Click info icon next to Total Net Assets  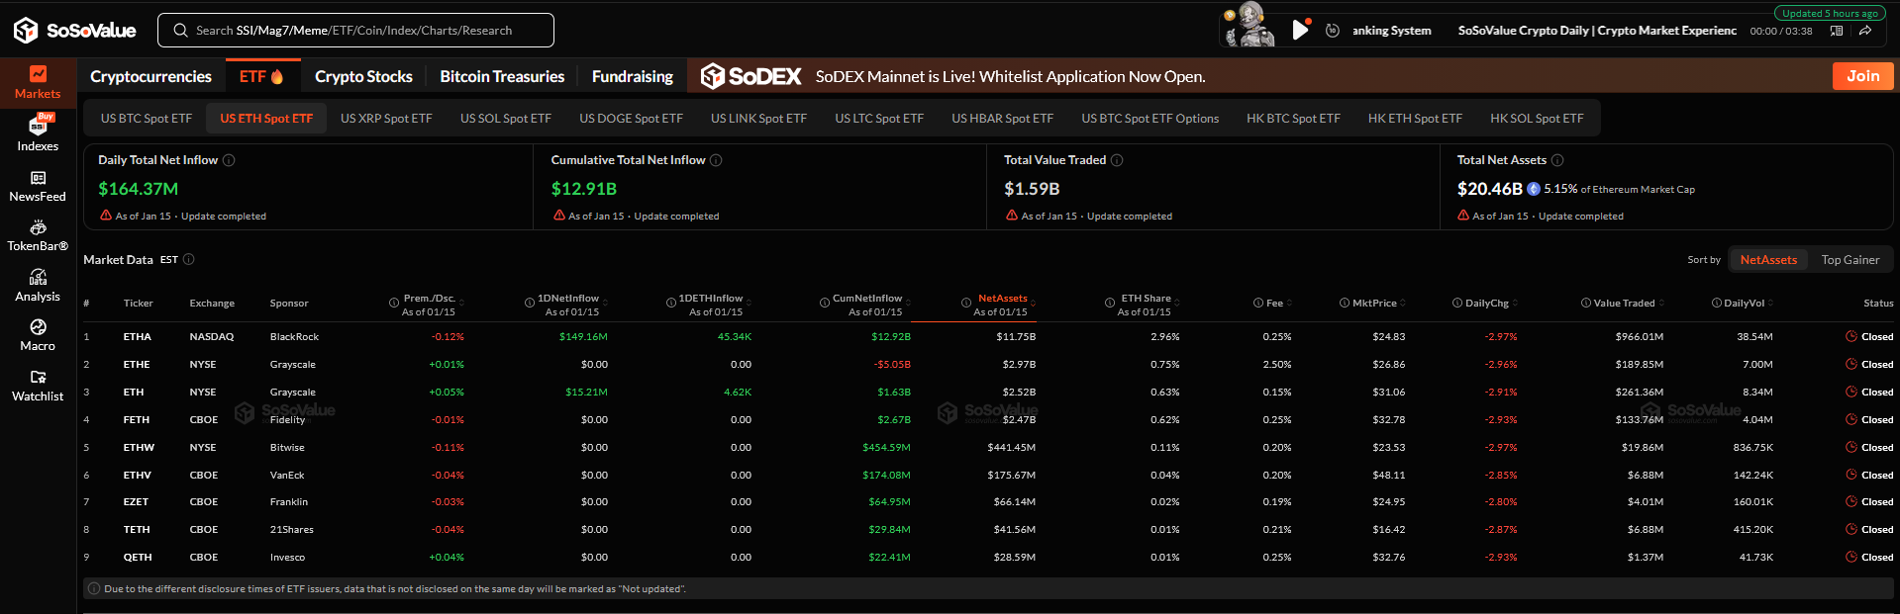coord(1557,160)
